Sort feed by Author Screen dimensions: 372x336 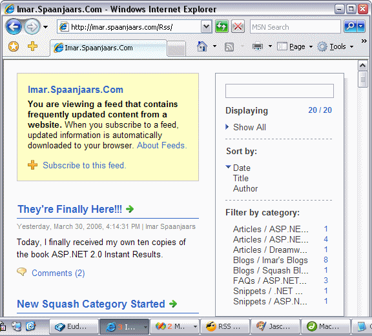click(x=245, y=188)
